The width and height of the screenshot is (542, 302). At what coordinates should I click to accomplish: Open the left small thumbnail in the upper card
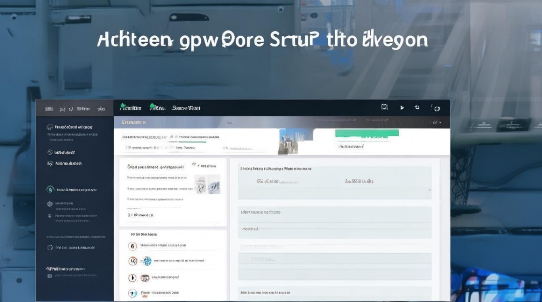[x=200, y=184]
